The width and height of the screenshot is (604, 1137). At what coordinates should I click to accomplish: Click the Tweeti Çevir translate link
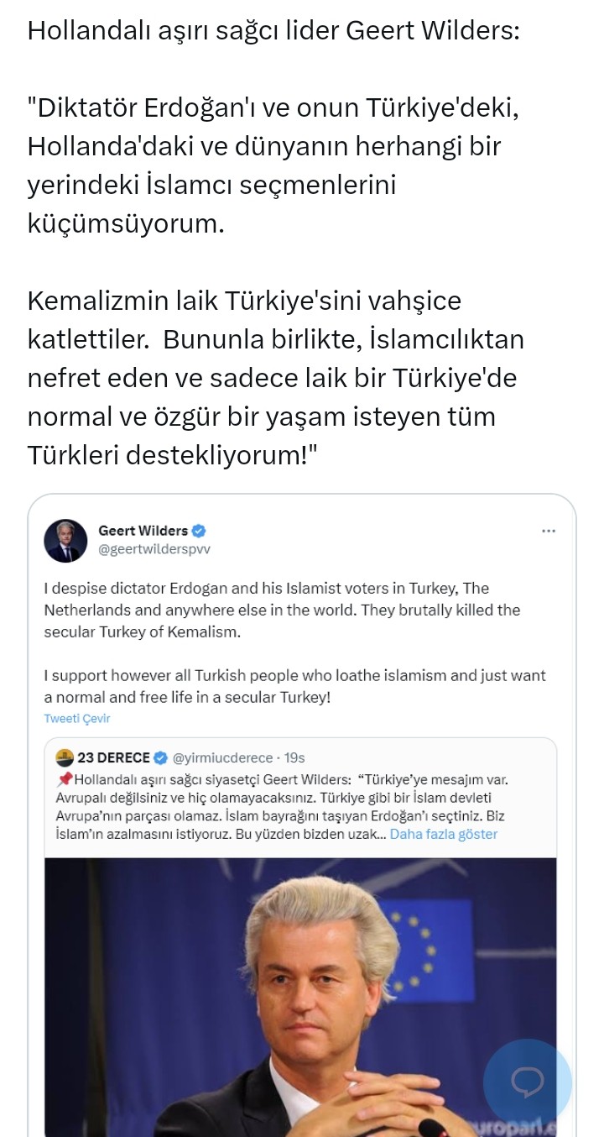[77, 719]
